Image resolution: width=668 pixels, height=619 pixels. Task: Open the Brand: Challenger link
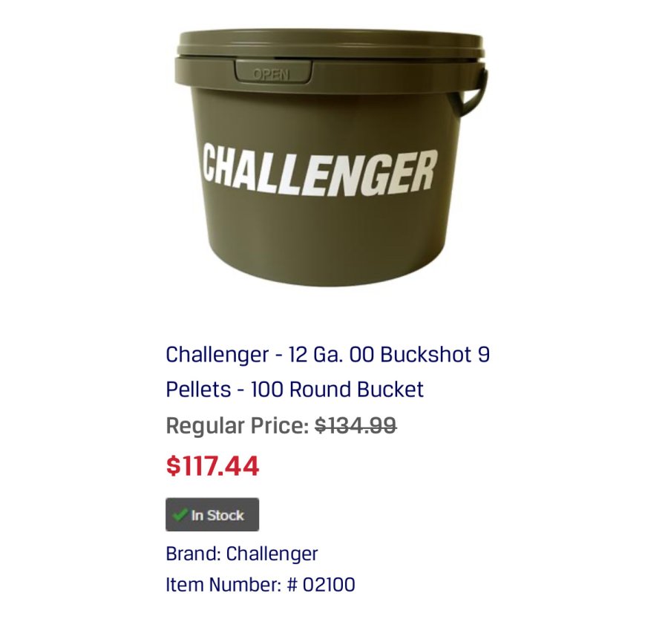(241, 554)
